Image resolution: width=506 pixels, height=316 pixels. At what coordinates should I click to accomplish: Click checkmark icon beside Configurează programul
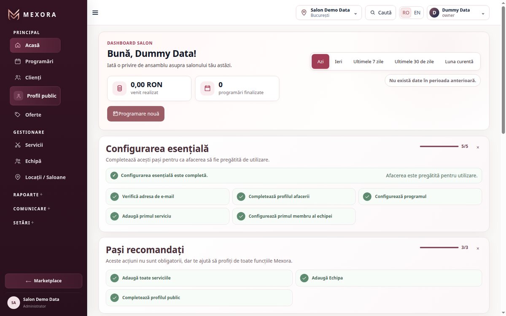(367, 197)
